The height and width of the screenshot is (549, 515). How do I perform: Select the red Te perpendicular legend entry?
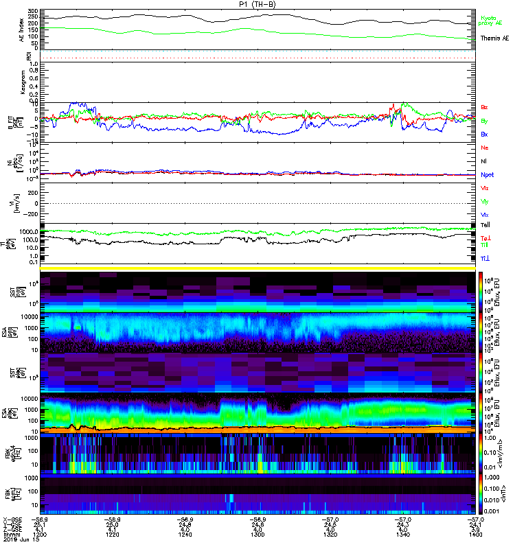pyautogui.click(x=485, y=238)
